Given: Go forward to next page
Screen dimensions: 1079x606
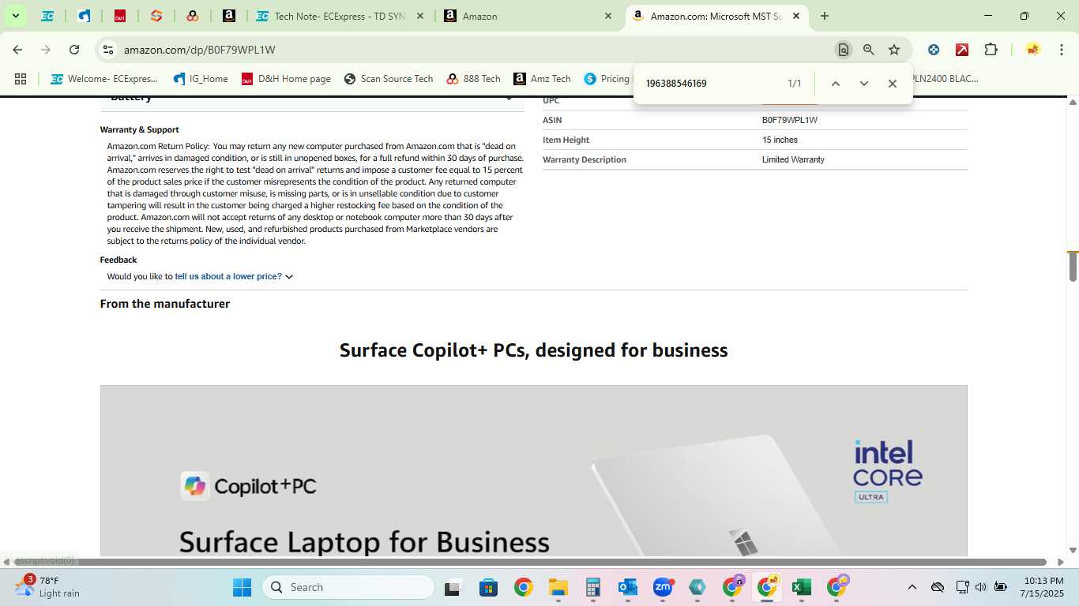Looking at the screenshot, I should [x=46, y=50].
